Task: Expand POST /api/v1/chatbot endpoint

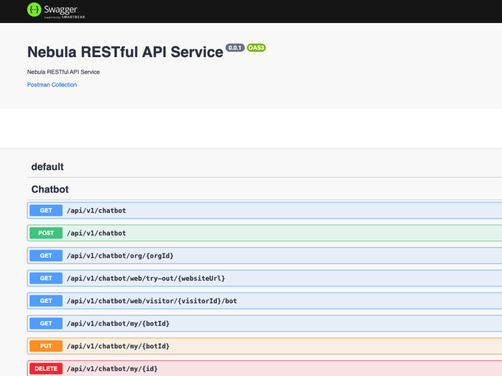Action: [x=265, y=233]
